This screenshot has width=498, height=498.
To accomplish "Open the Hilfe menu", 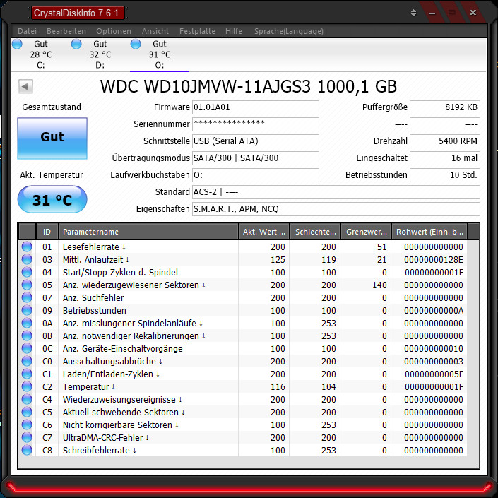I will 233,31.
